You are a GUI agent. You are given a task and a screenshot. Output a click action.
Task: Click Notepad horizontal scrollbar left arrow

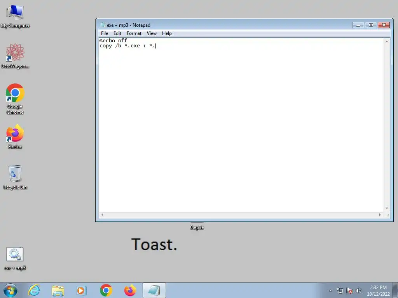tap(102, 215)
